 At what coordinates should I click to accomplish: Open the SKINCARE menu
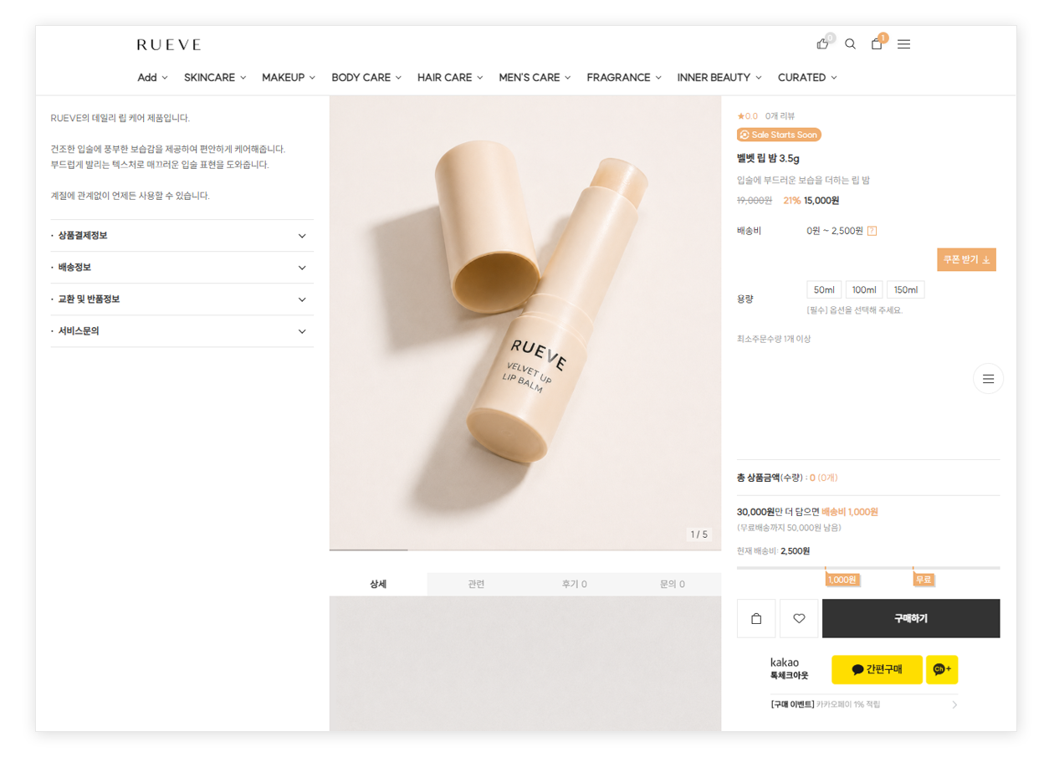(x=215, y=77)
